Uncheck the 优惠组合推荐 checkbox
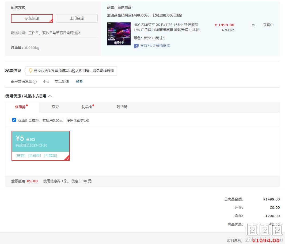 14,120
